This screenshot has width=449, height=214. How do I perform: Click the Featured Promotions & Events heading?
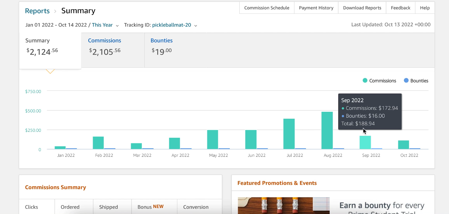[x=277, y=183]
